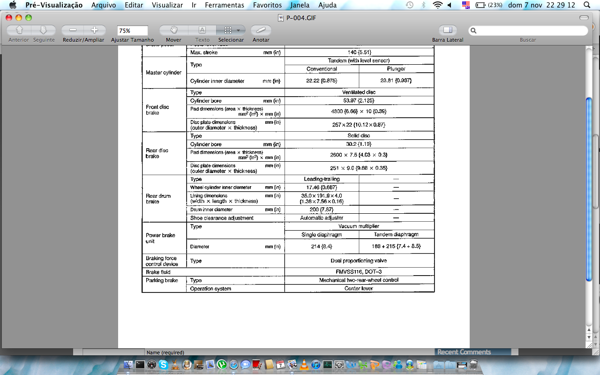Click the Seguinte next page arrow

[x=43, y=30]
